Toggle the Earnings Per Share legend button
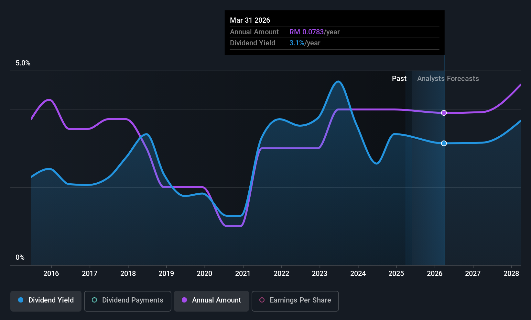531x320 pixels. coord(295,301)
